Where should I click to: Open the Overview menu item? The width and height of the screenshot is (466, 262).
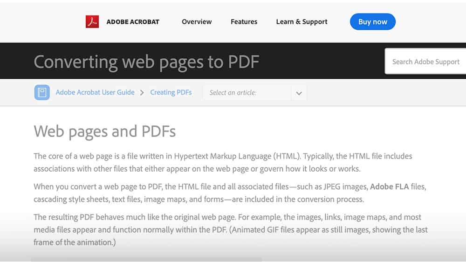(x=197, y=22)
